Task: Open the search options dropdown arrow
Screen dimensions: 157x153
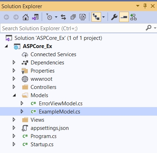Action: (x=155, y=28)
